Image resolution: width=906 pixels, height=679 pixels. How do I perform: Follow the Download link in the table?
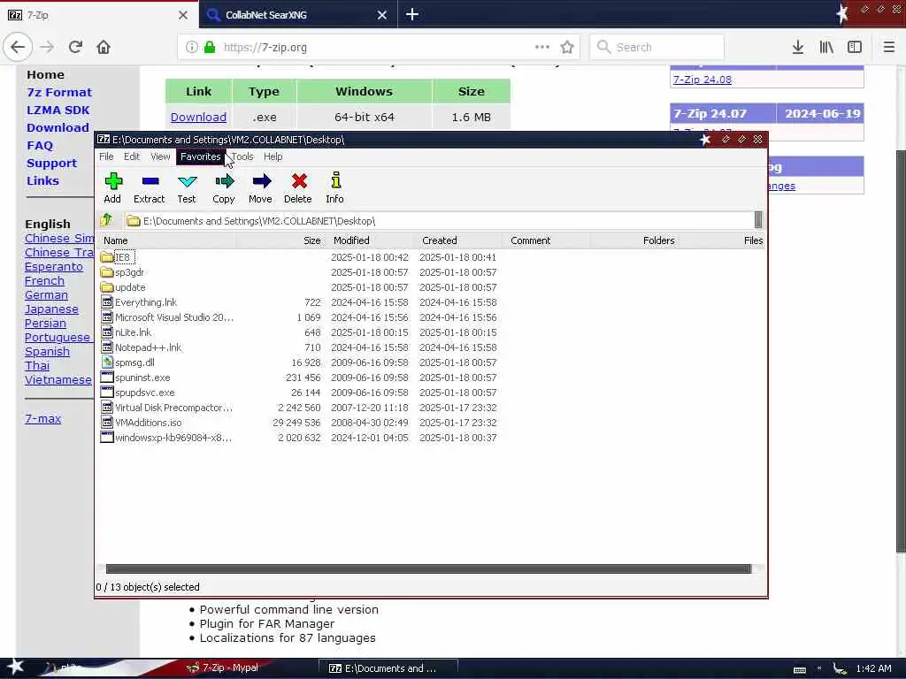point(198,118)
